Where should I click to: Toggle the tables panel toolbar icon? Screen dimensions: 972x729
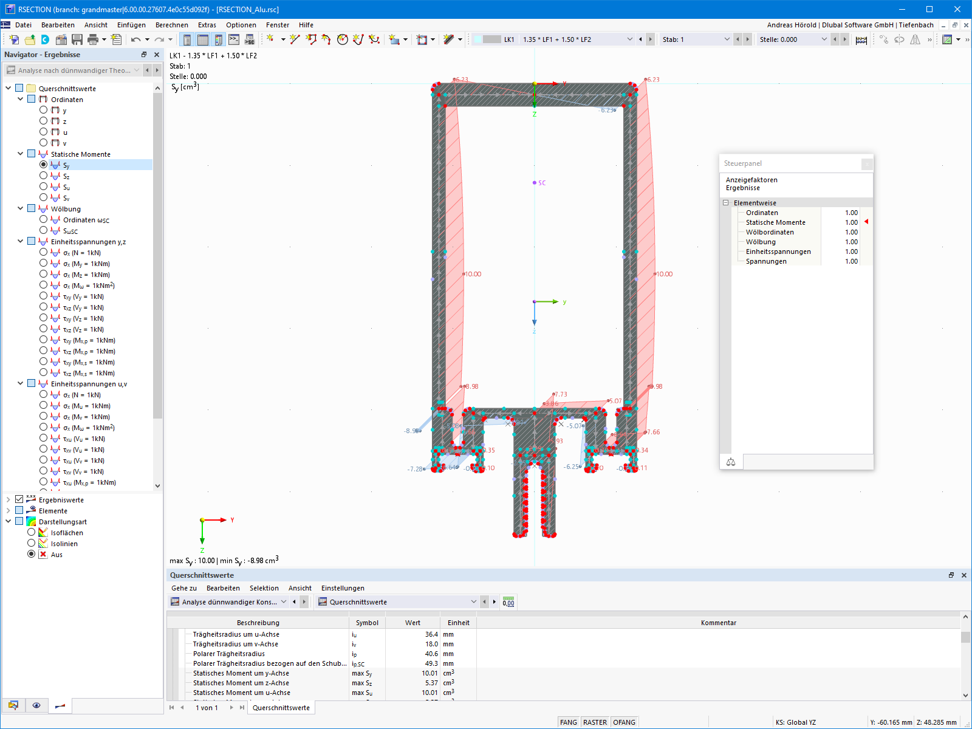[203, 39]
